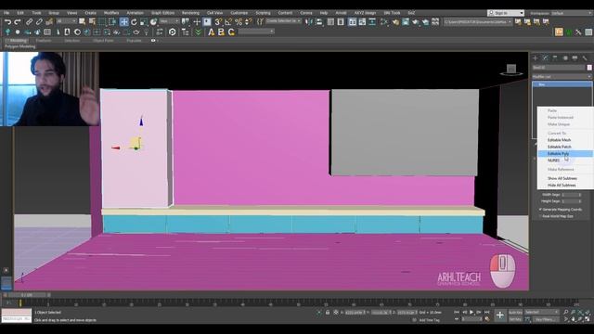Click the letter C toolbar icon

pyautogui.click(x=231, y=32)
